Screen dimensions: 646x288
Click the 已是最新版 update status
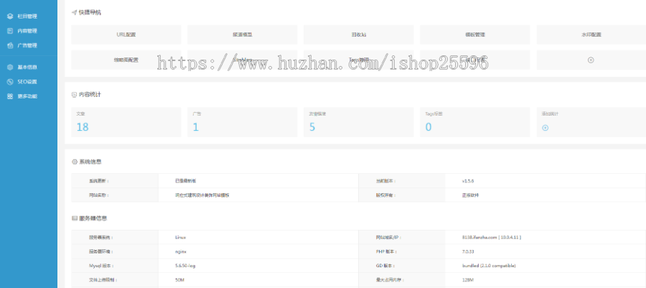[x=185, y=181]
